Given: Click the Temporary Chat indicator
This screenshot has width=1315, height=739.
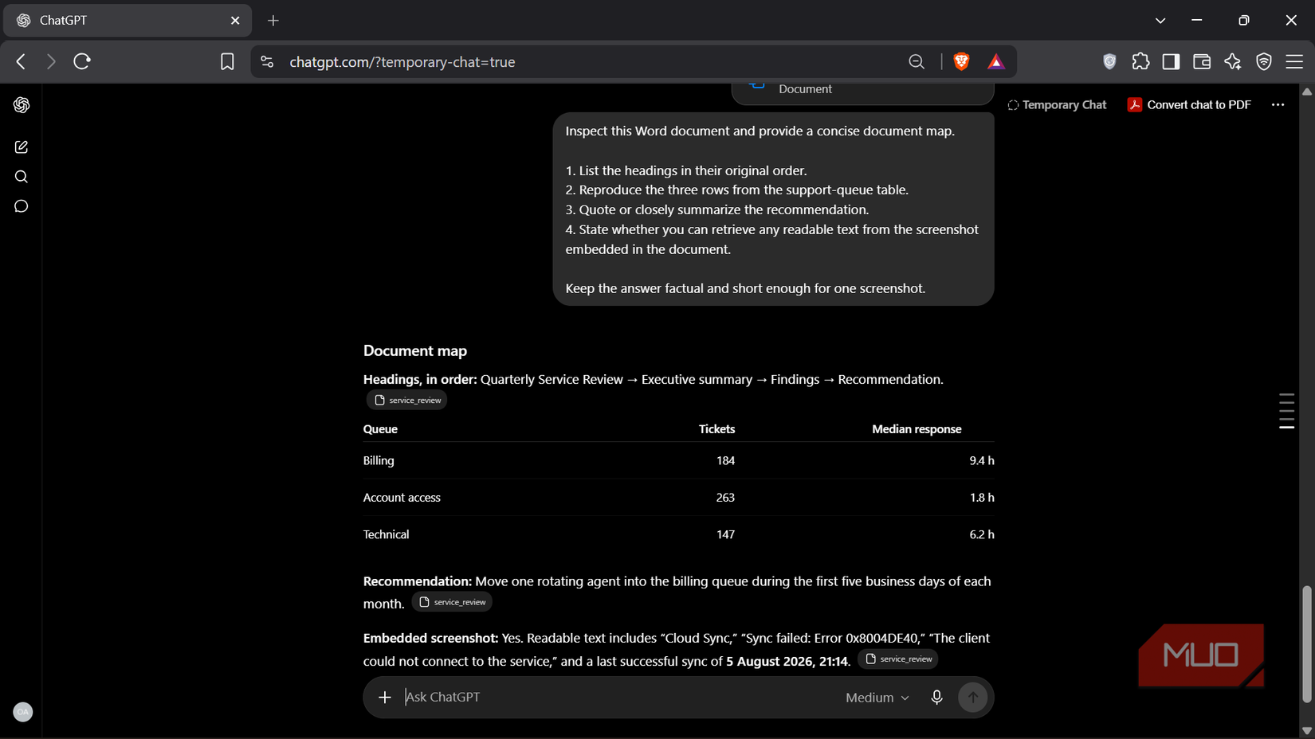Looking at the screenshot, I should (1057, 105).
